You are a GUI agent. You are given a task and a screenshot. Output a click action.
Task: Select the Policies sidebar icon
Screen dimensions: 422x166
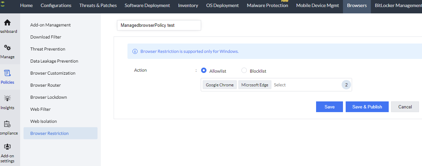coord(7,73)
